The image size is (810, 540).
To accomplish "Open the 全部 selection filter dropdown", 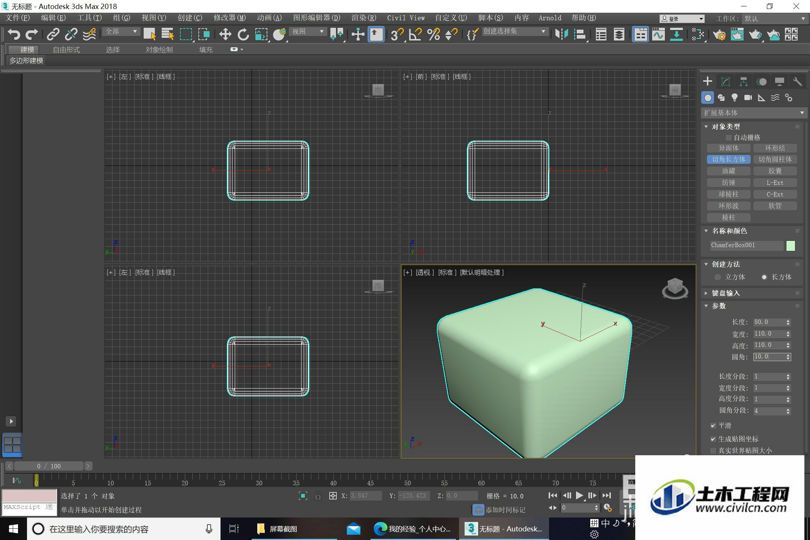I will coord(121,31).
